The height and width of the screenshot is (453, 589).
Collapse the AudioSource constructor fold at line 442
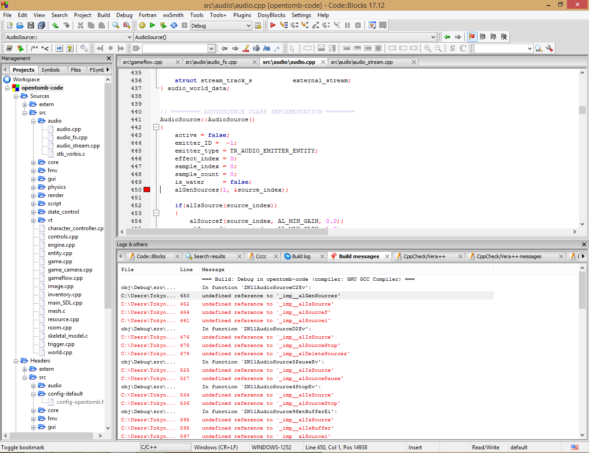[156, 127]
